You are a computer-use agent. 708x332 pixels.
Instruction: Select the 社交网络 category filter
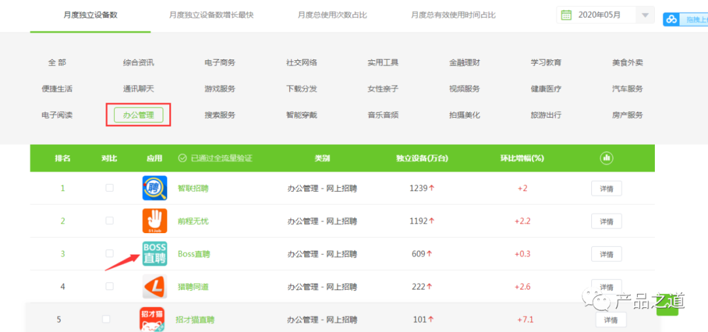[x=301, y=63]
